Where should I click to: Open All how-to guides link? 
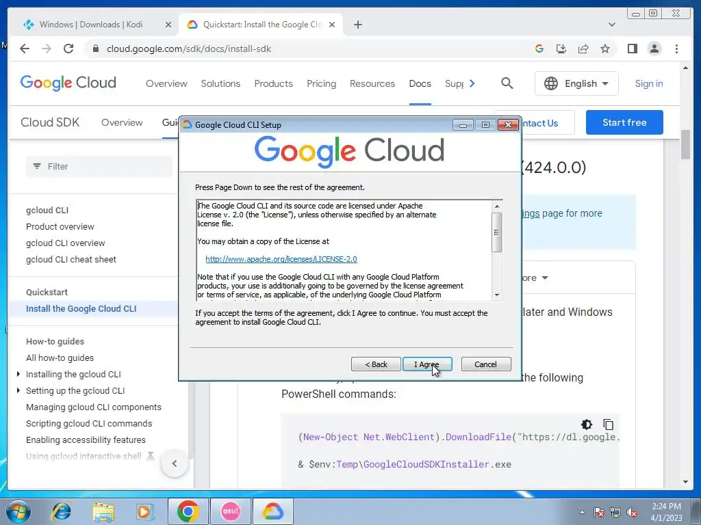pyautogui.click(x=60, y=358)
